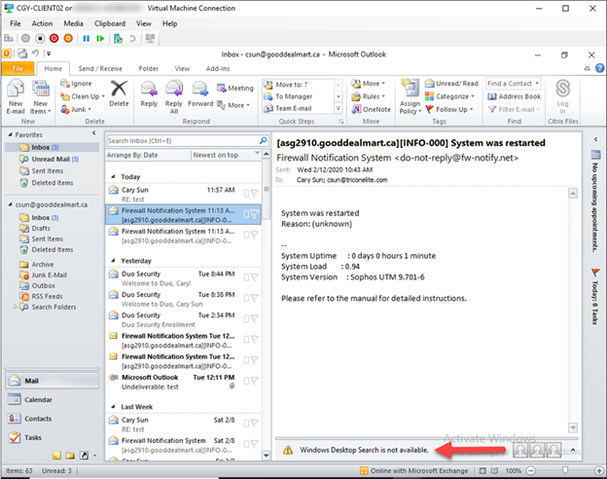The height and width of the screenshot is (479, 607).
Task: Toggle flag on Duo Security 8:38 PM message
Action: tap(254, 298)
